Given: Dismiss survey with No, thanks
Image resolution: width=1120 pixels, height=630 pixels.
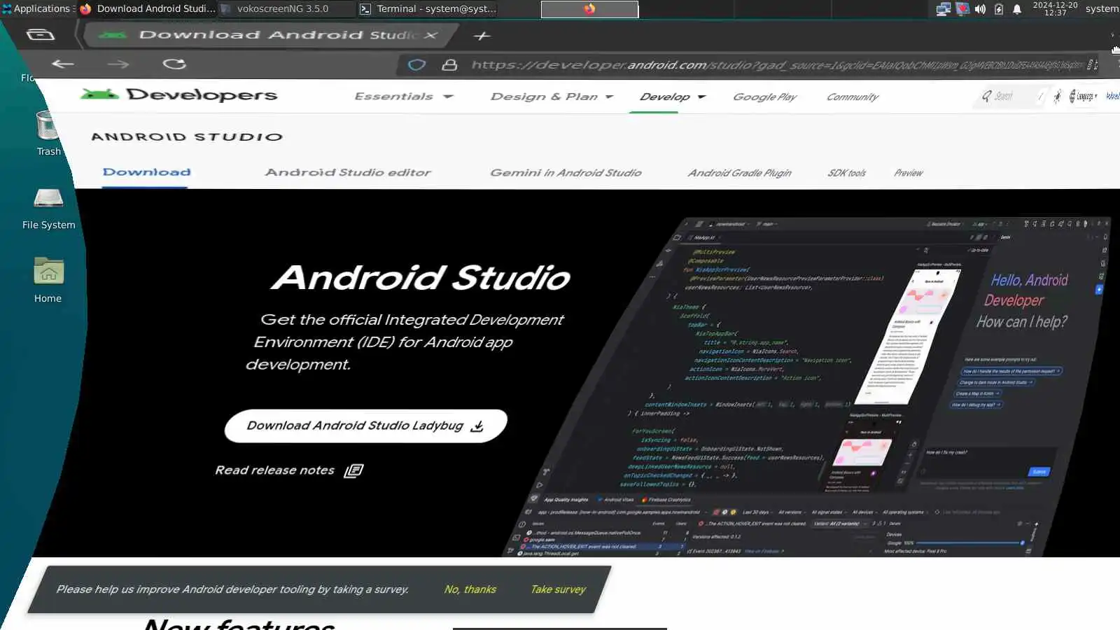Looking at the screenshot, I should (470, 589).
